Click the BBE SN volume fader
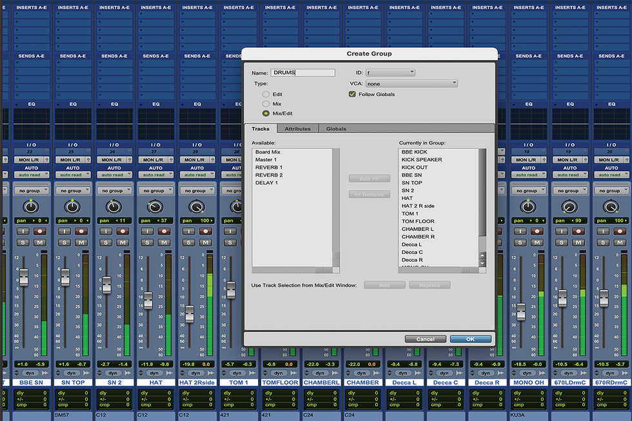 pyautogui.click(x=24, y=278)
